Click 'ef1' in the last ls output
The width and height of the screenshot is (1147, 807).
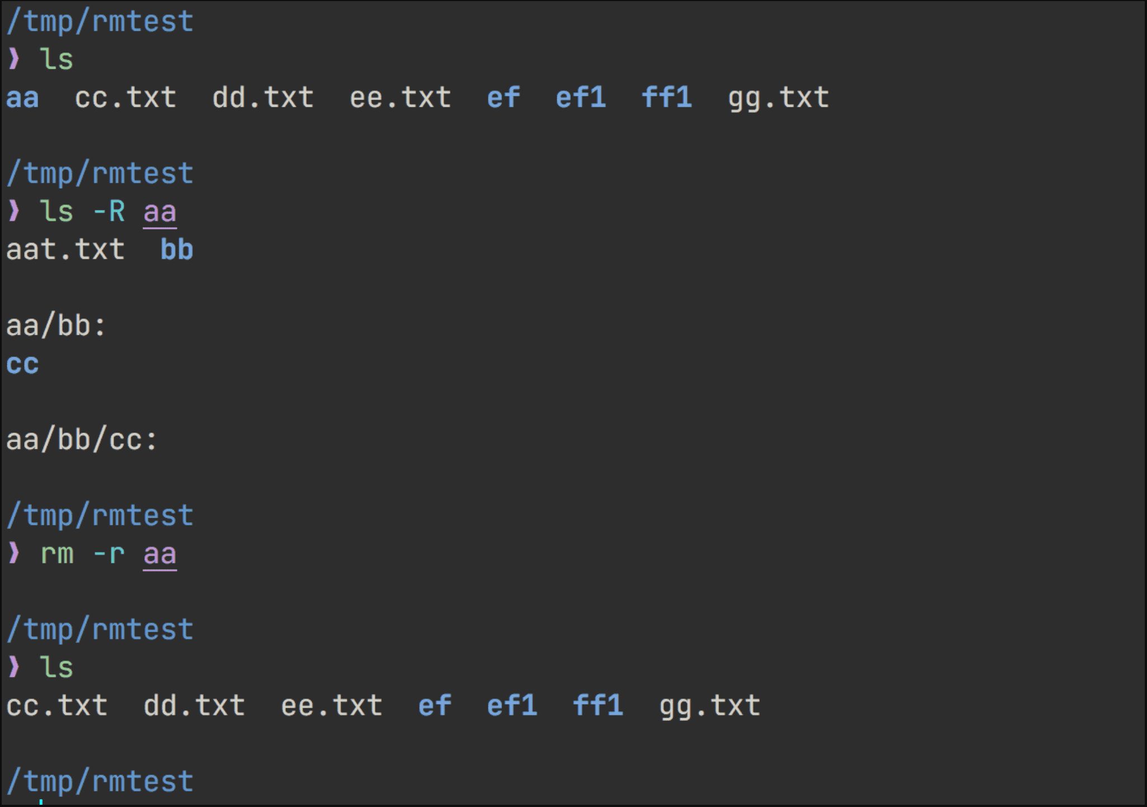coord(512,705)
